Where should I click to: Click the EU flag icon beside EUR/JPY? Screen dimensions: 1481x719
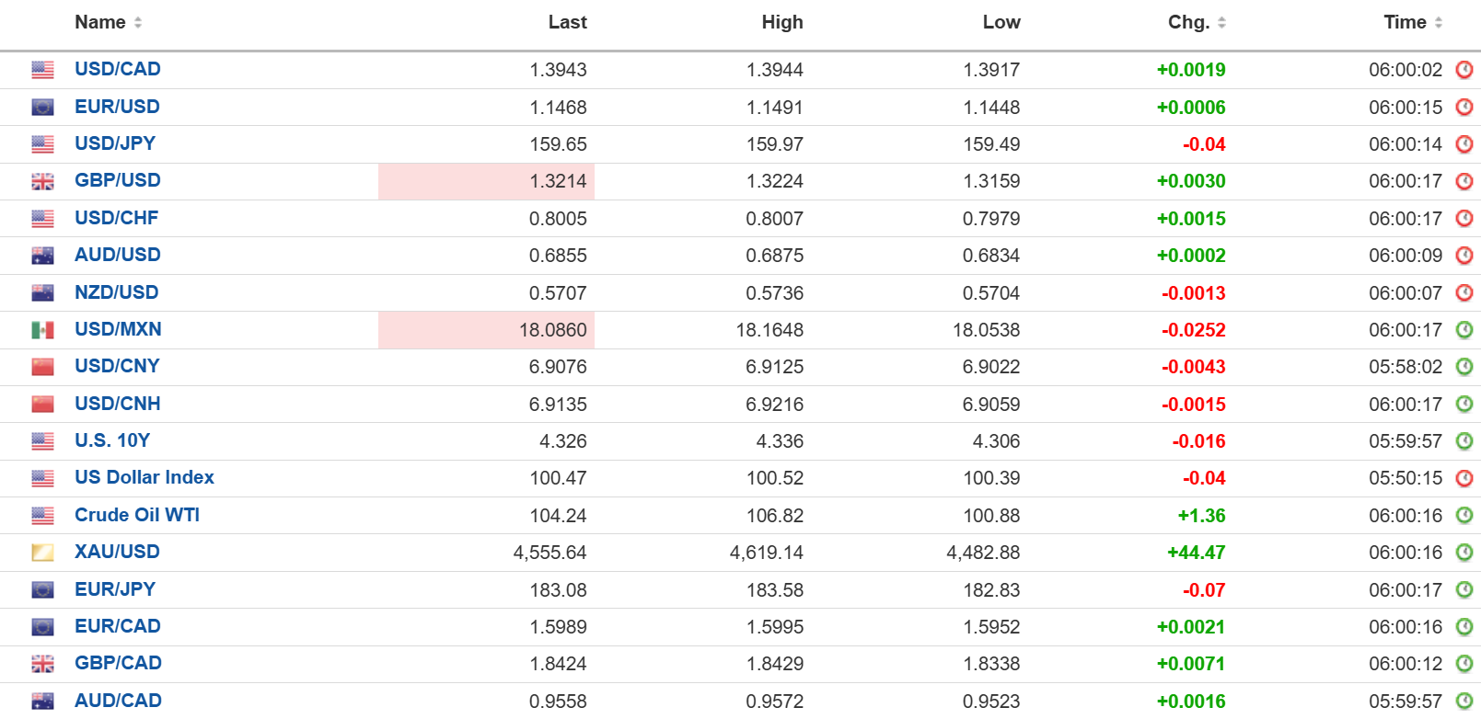pyautogui.click(x=42, y=589)
